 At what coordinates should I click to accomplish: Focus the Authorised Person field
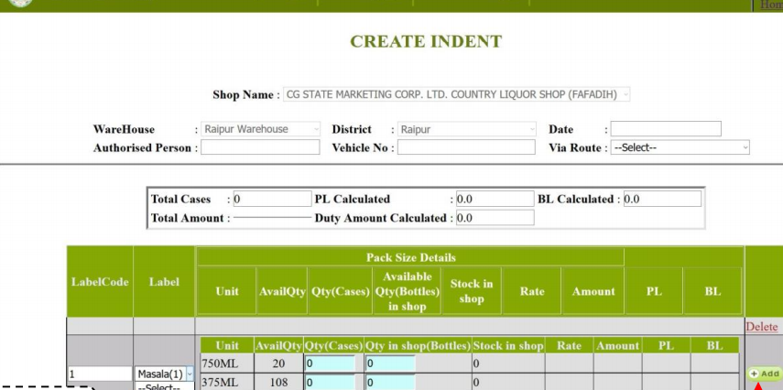260,147
